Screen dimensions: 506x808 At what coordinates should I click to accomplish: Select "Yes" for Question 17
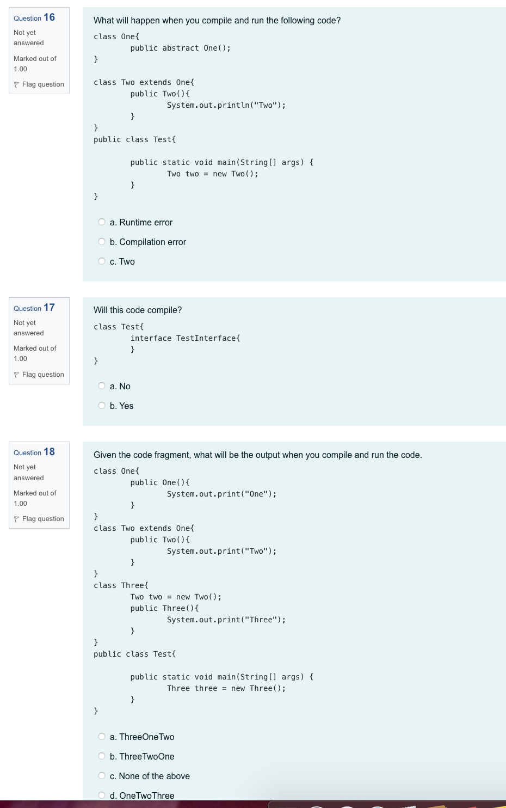coord(102,405)
